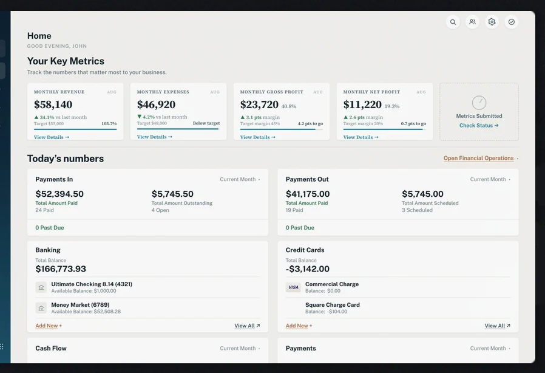Click the bank icon beside Money Market
Viewport: 545px width, 373px height.
pos(41,308)
